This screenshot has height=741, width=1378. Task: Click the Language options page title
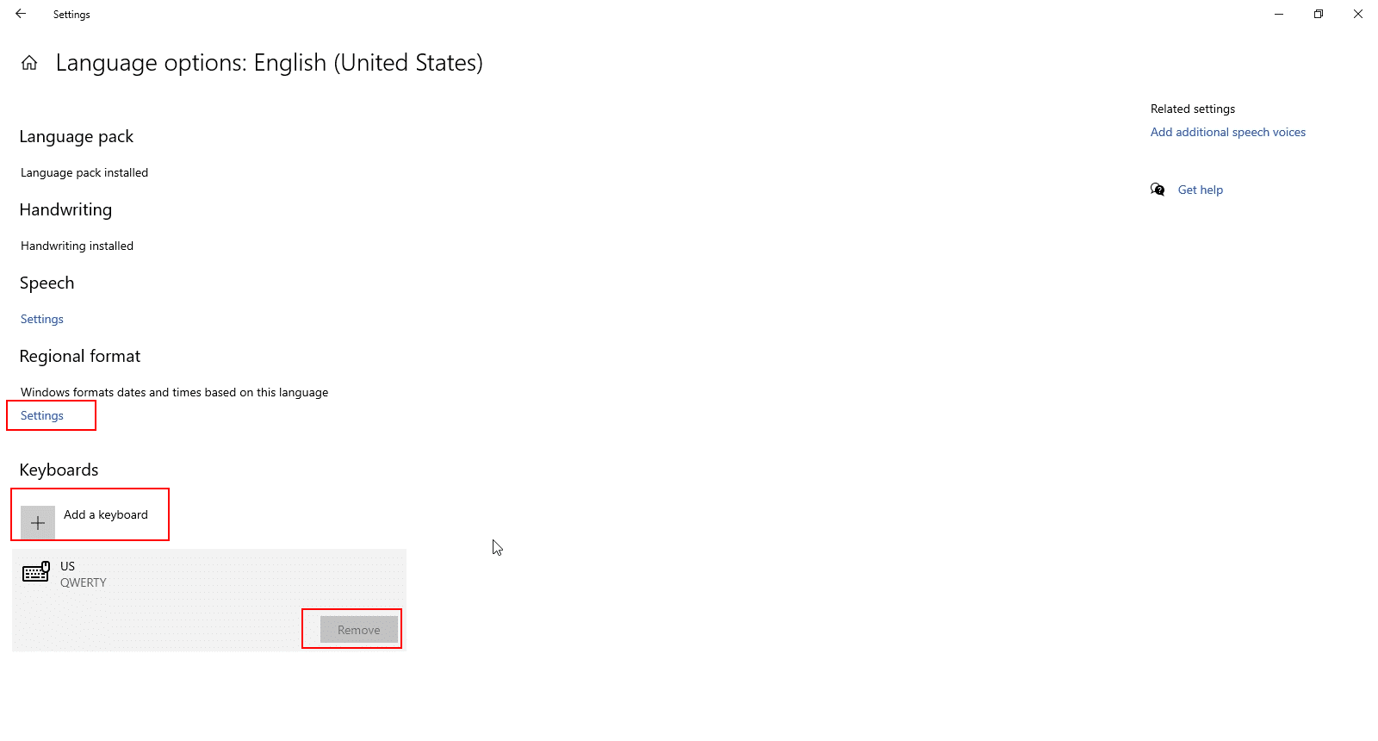click(x=269, y=63)
